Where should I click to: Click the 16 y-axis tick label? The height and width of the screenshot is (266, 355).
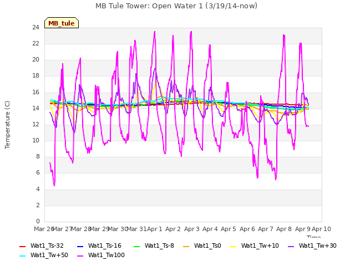(35, 92)
